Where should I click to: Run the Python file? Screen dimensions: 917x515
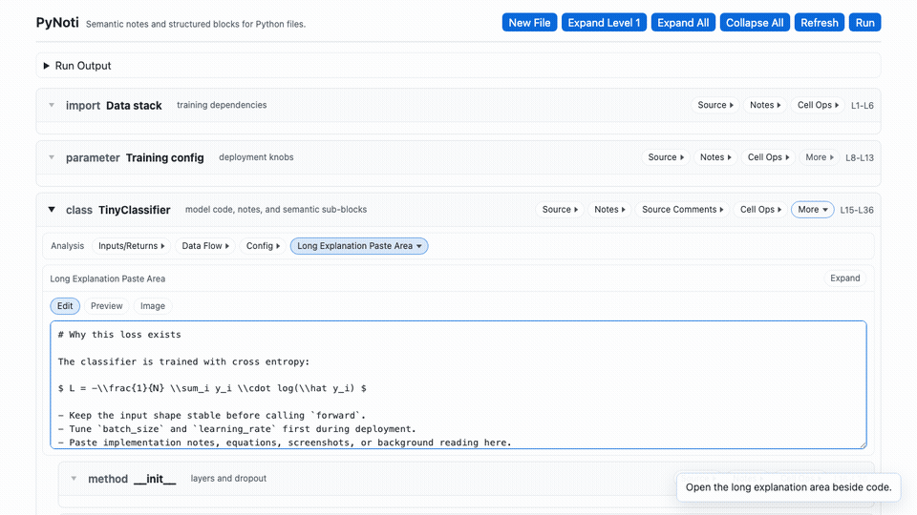coord(865,23)
